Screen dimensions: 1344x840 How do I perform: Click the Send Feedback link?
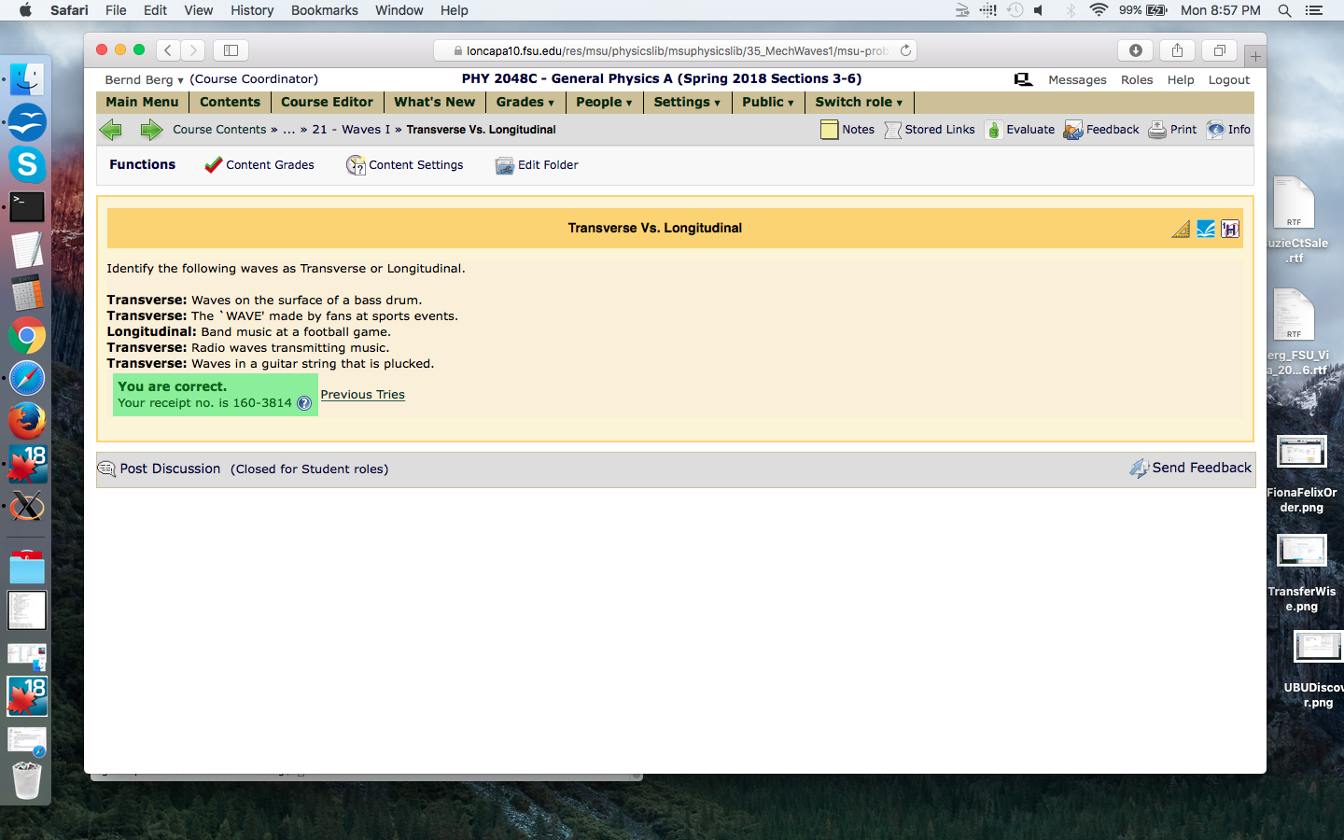point(1202,468)
